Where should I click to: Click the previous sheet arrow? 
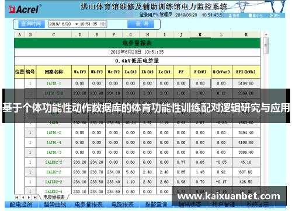tap(23, 198)
